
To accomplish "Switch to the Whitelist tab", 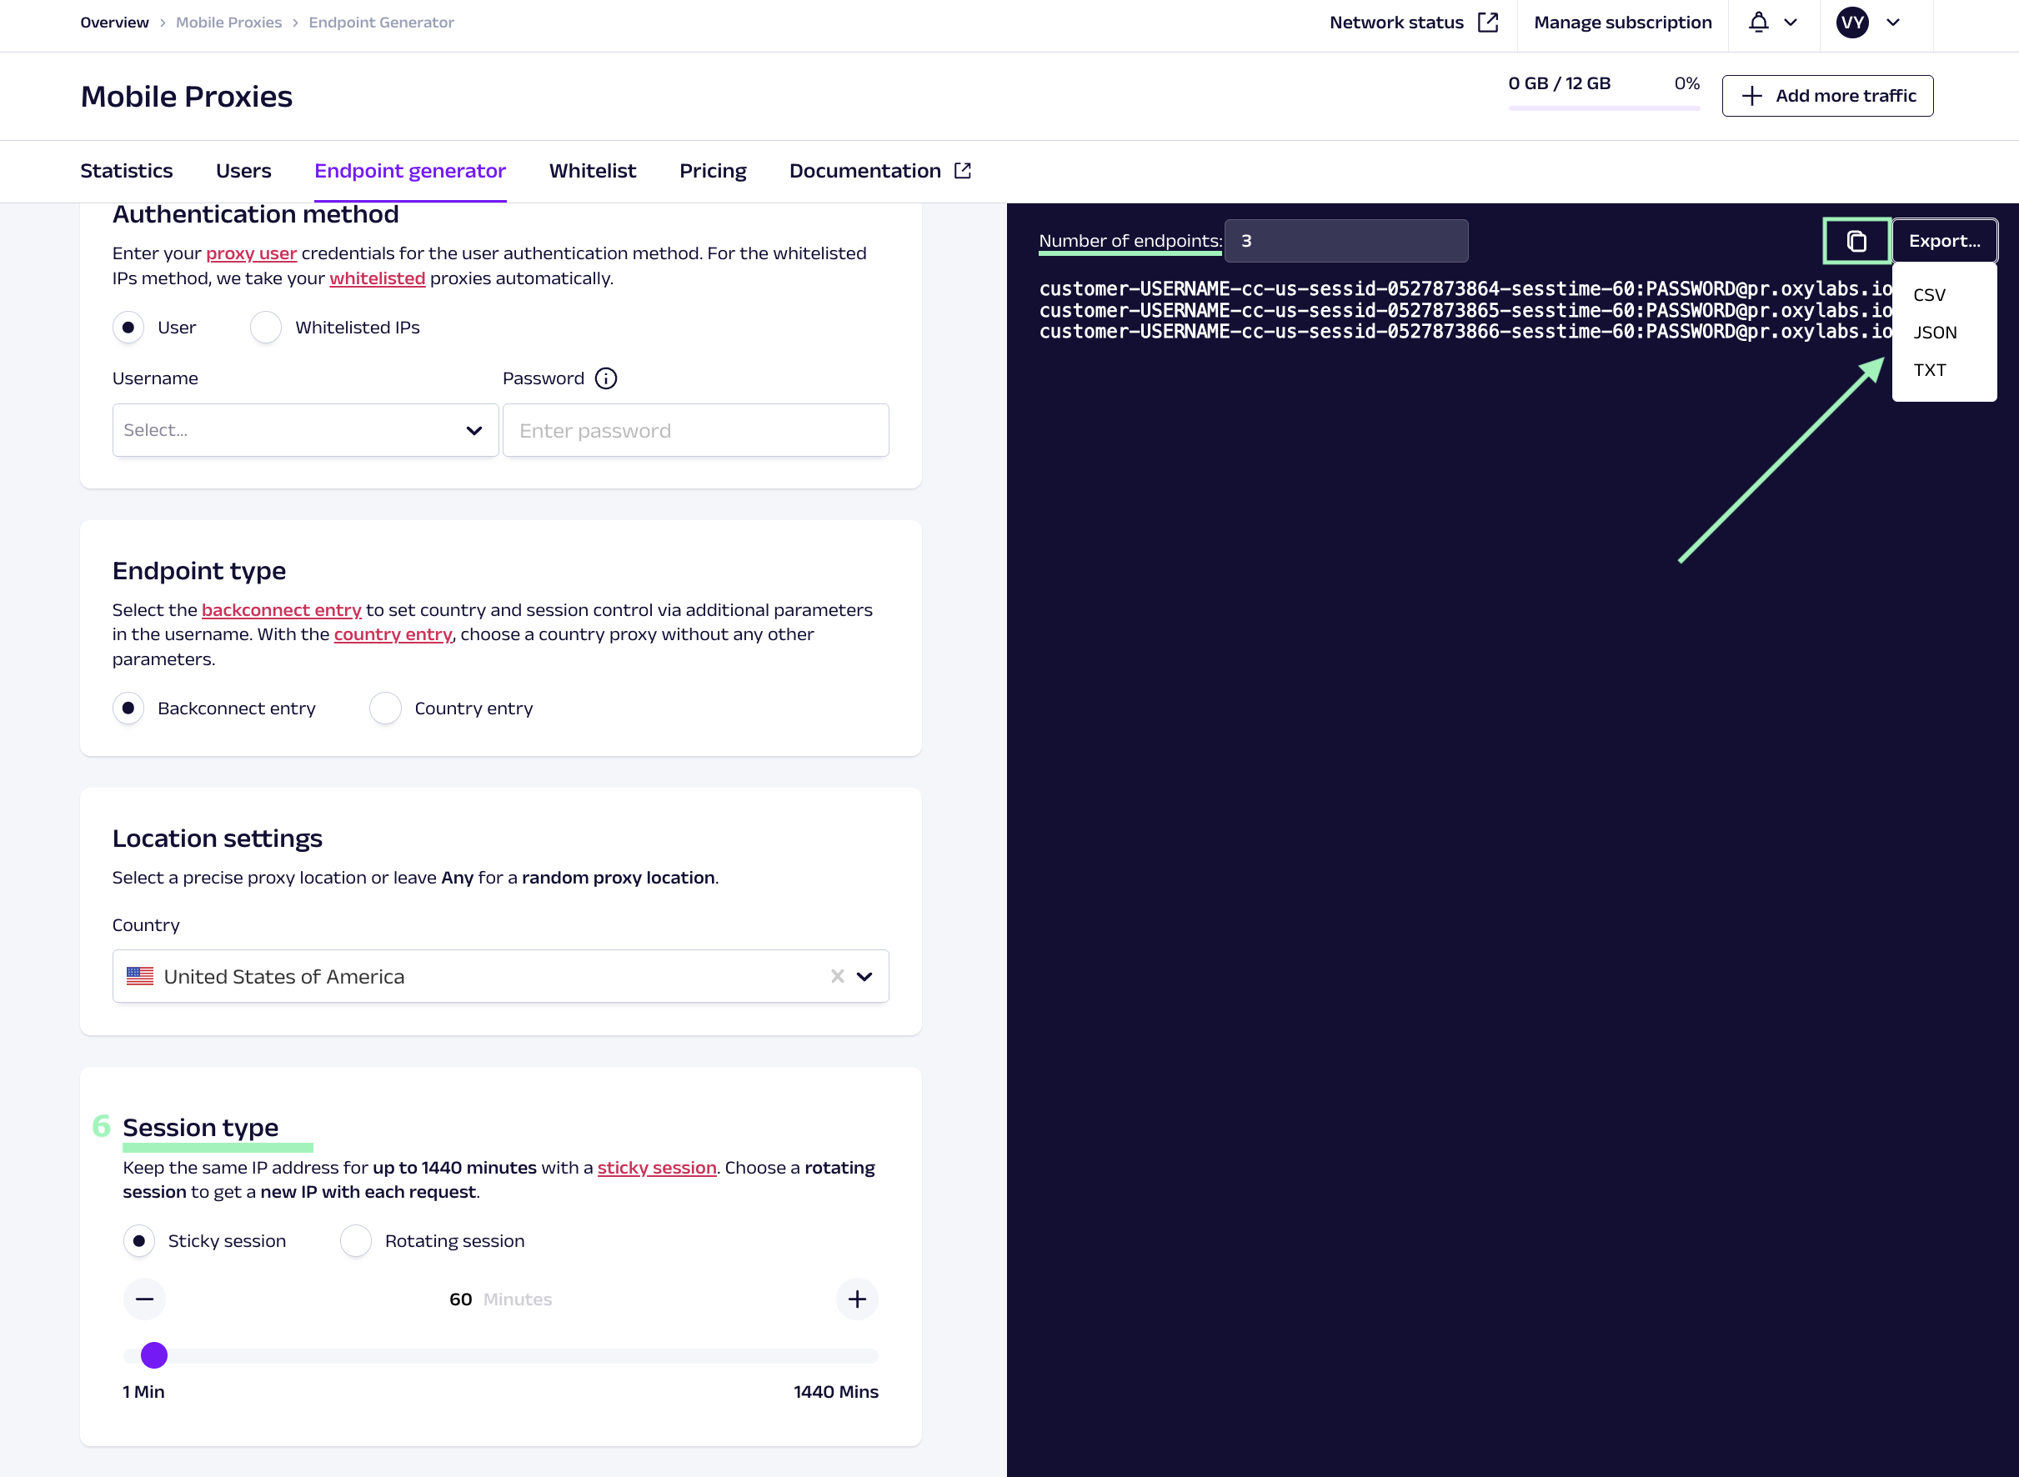I will 592,171.
